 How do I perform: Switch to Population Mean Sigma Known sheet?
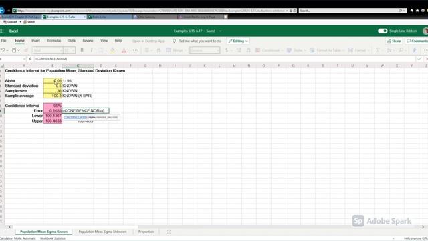click(x=43, y=232)
